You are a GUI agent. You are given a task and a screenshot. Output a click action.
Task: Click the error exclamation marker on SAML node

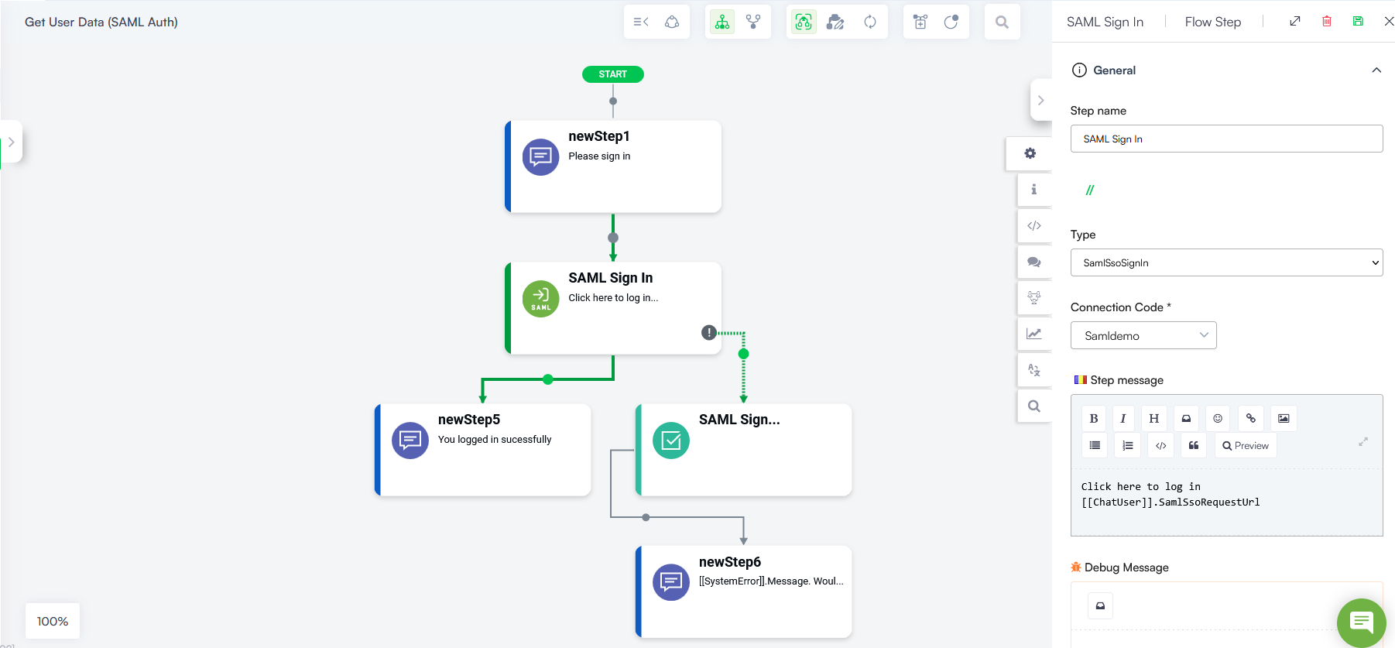pyautogui.click(x=708, y=333)
